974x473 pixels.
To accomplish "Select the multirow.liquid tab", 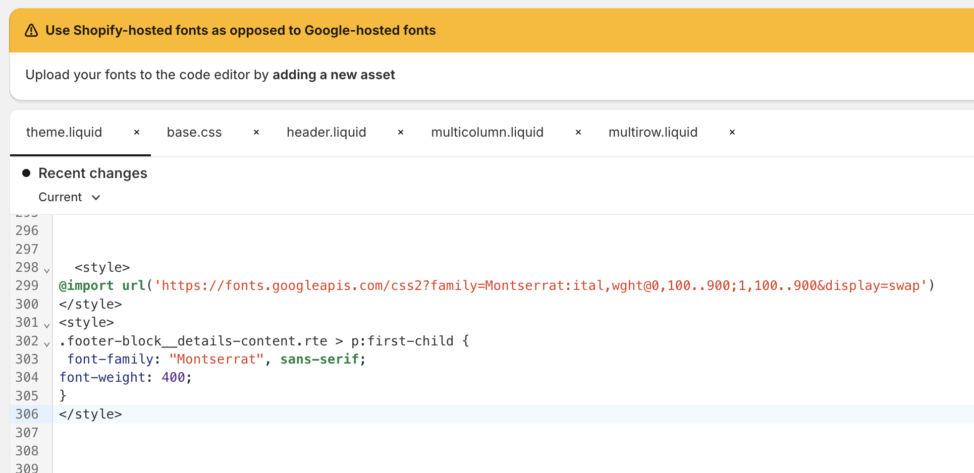I will click(653, 132).
